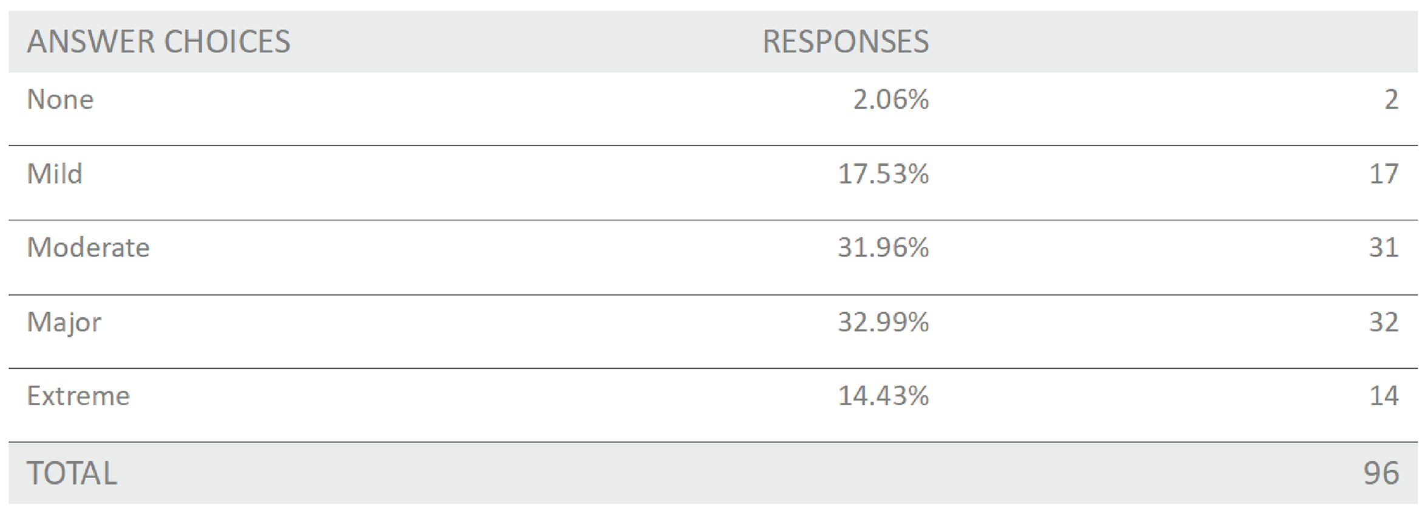The width and height of the screenshot is (1425, 514).
Task: Select the Major answer choice label
Action: click(x=64, y=322)
